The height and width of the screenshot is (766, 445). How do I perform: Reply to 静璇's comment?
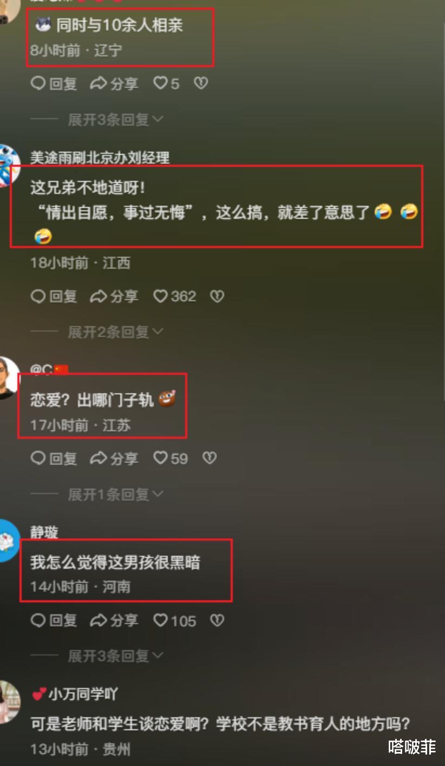coord(54,620)
